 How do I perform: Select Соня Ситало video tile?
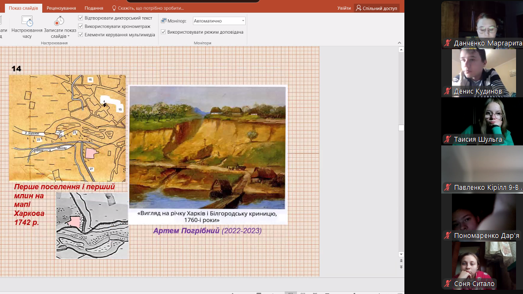(482, 266)
